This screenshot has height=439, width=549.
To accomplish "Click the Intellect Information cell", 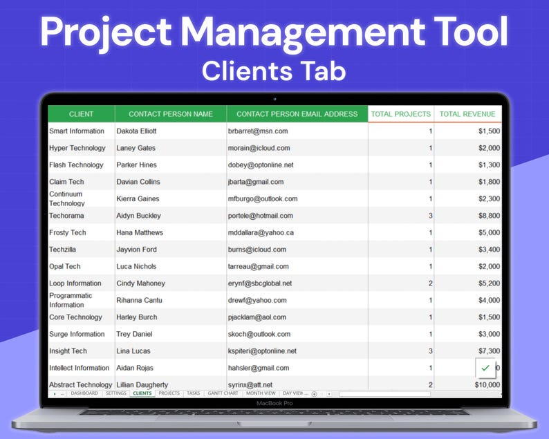I will click(x=81, y=368).
